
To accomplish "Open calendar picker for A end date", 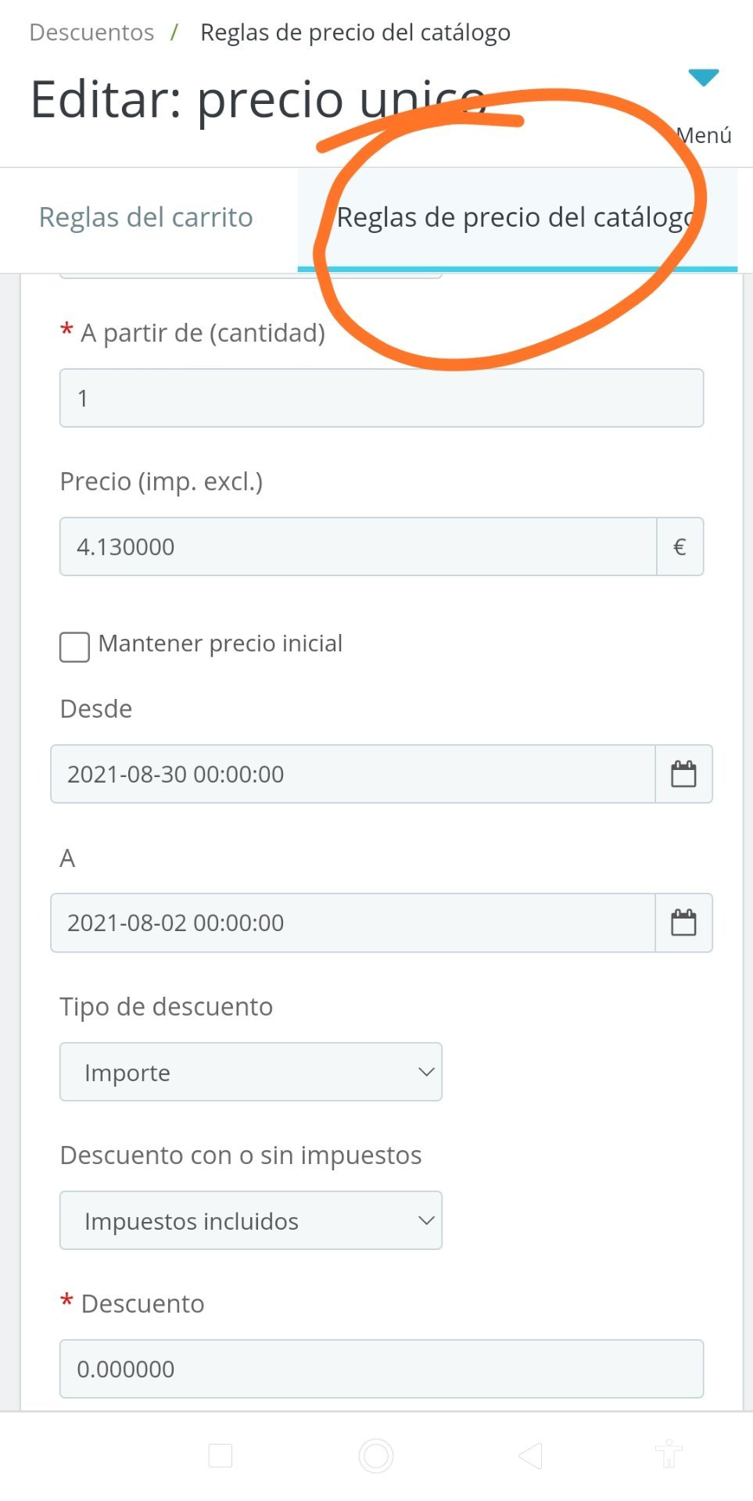I will tap(683, 922).
